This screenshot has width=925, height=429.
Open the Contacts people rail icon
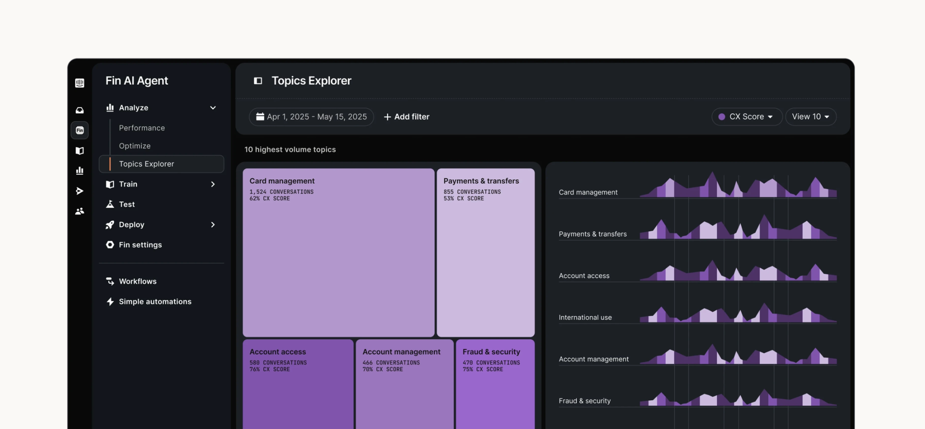pos(79,211)
